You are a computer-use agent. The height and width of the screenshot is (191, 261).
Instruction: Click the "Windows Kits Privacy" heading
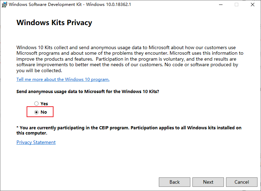click(x=54, y=23)
